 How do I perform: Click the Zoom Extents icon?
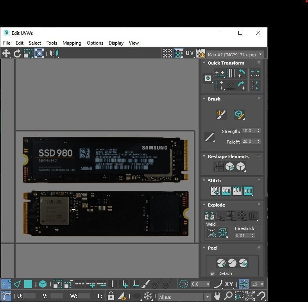click(x=250, y=295)
